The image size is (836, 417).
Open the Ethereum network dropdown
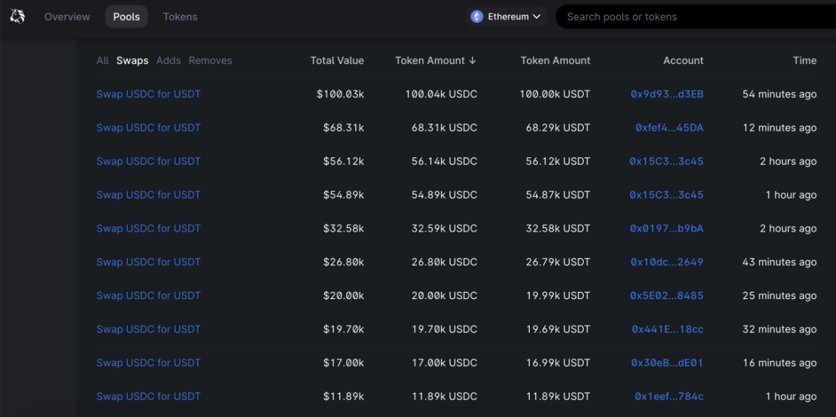tap(506, 17)
